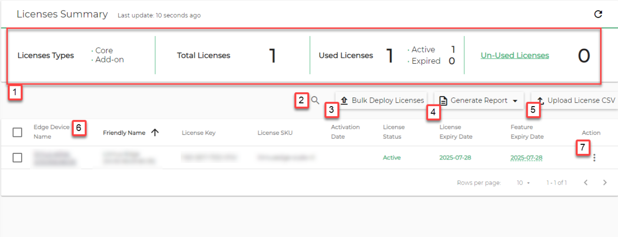Click the Licenses Types label
This screenshot has height=237, width=618.
[x=46, y=55]
